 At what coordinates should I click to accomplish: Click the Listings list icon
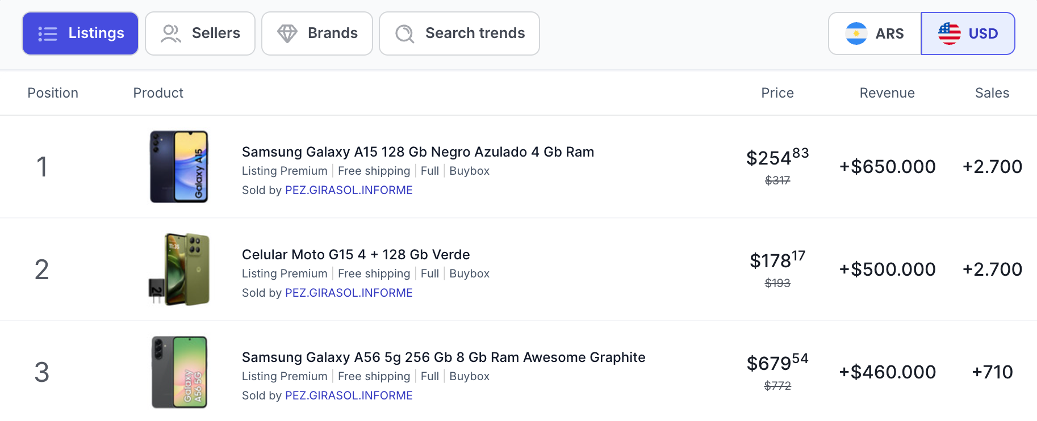point(48,34)
